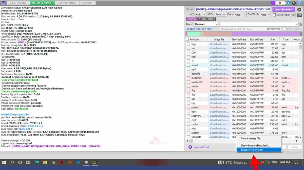Click the red circular taskbar app
This screenshot has height=170, width=304.
coord(62,162)
